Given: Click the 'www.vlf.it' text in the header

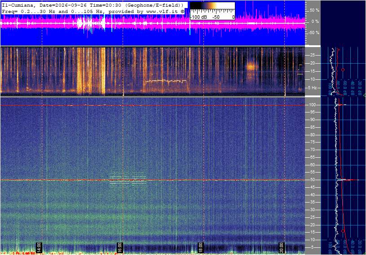Looking at the screenshot, I should pos(163,11).
